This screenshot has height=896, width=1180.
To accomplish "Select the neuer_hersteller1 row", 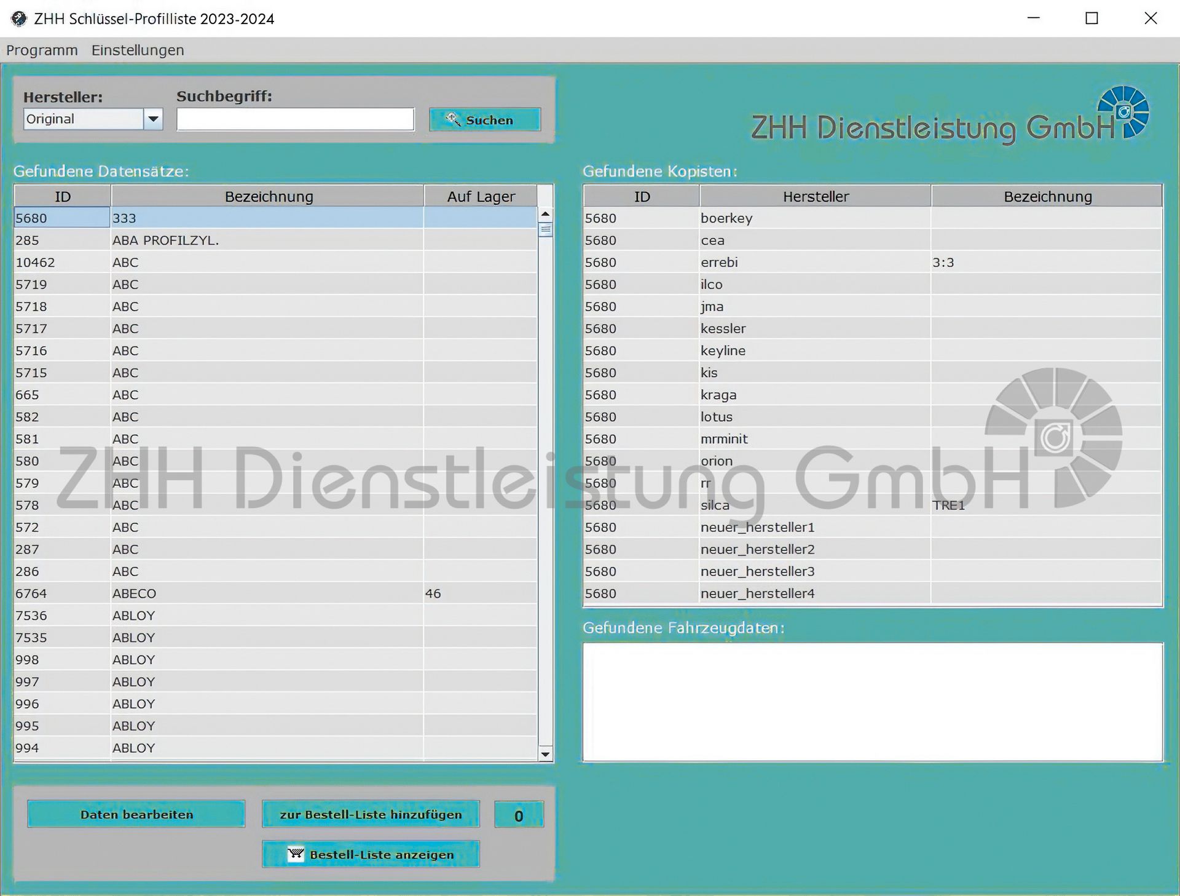I will point(873,528).
